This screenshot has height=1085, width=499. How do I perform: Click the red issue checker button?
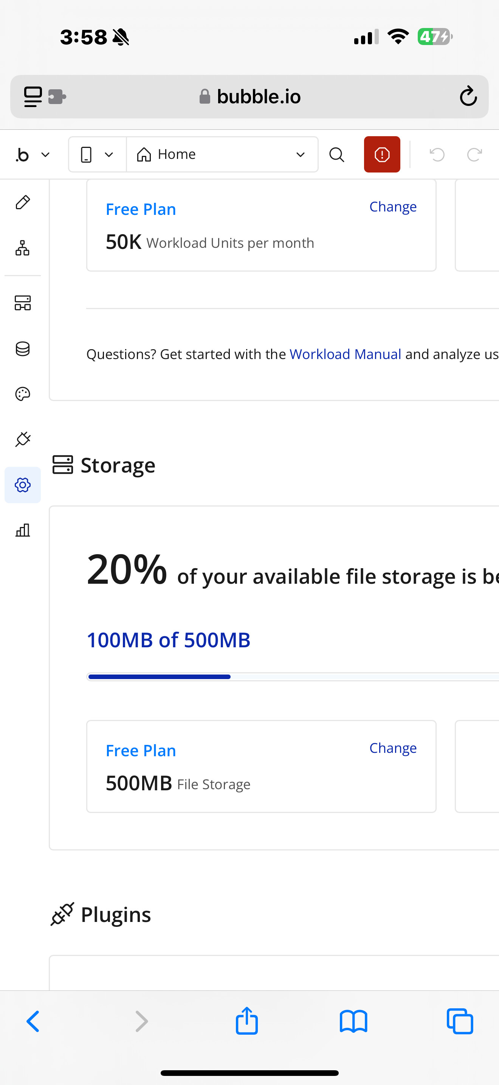pyautogui.click(x=381, y=154)
